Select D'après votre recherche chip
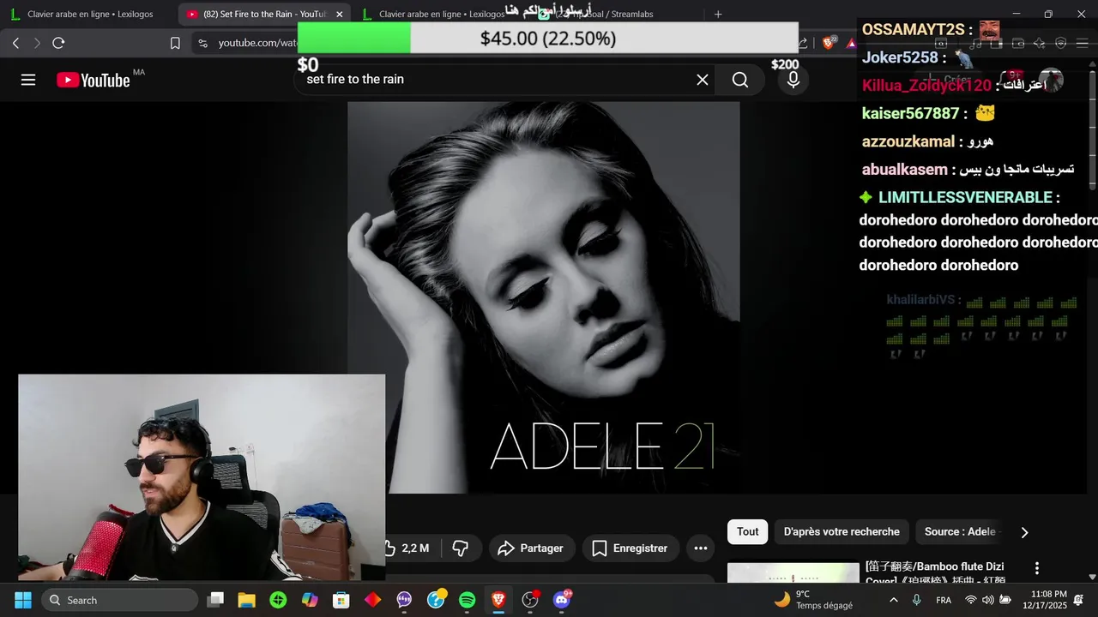1098x617 pixels. pos(842,532)
